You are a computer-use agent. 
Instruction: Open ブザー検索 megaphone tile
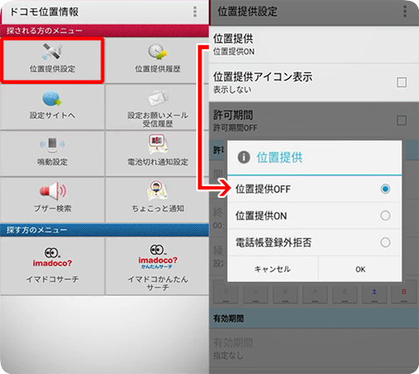(x=52, y=199)
